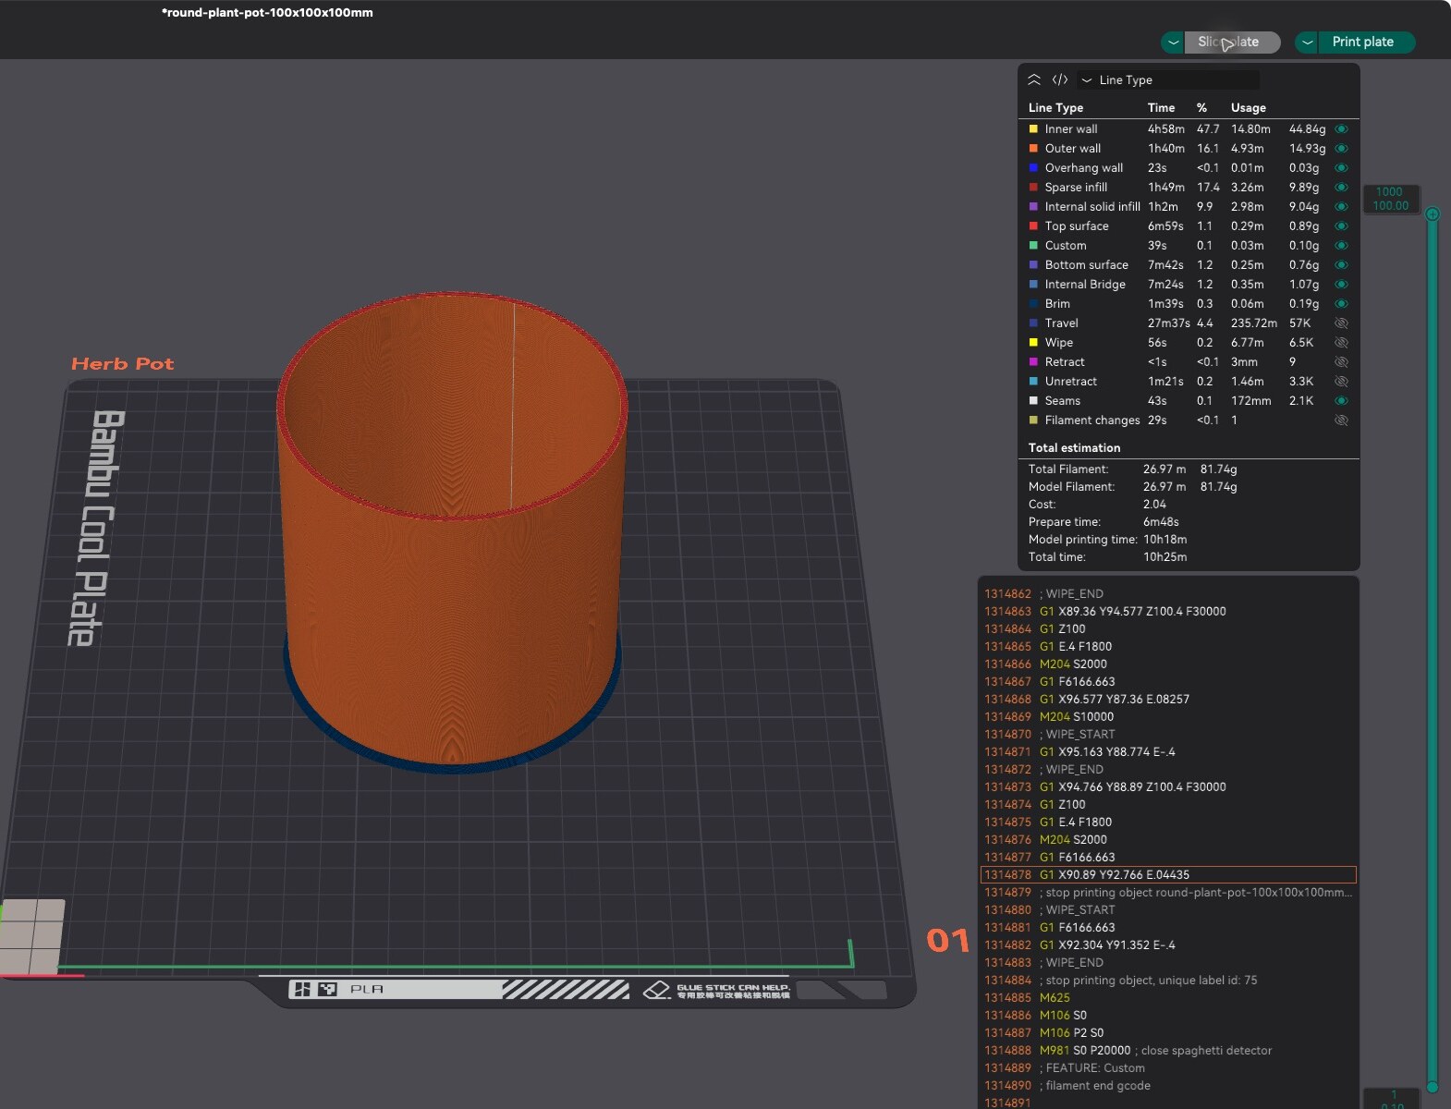
Task: Click the layer value label 1000 / 100.00
Action: [x=1390, y=199]
